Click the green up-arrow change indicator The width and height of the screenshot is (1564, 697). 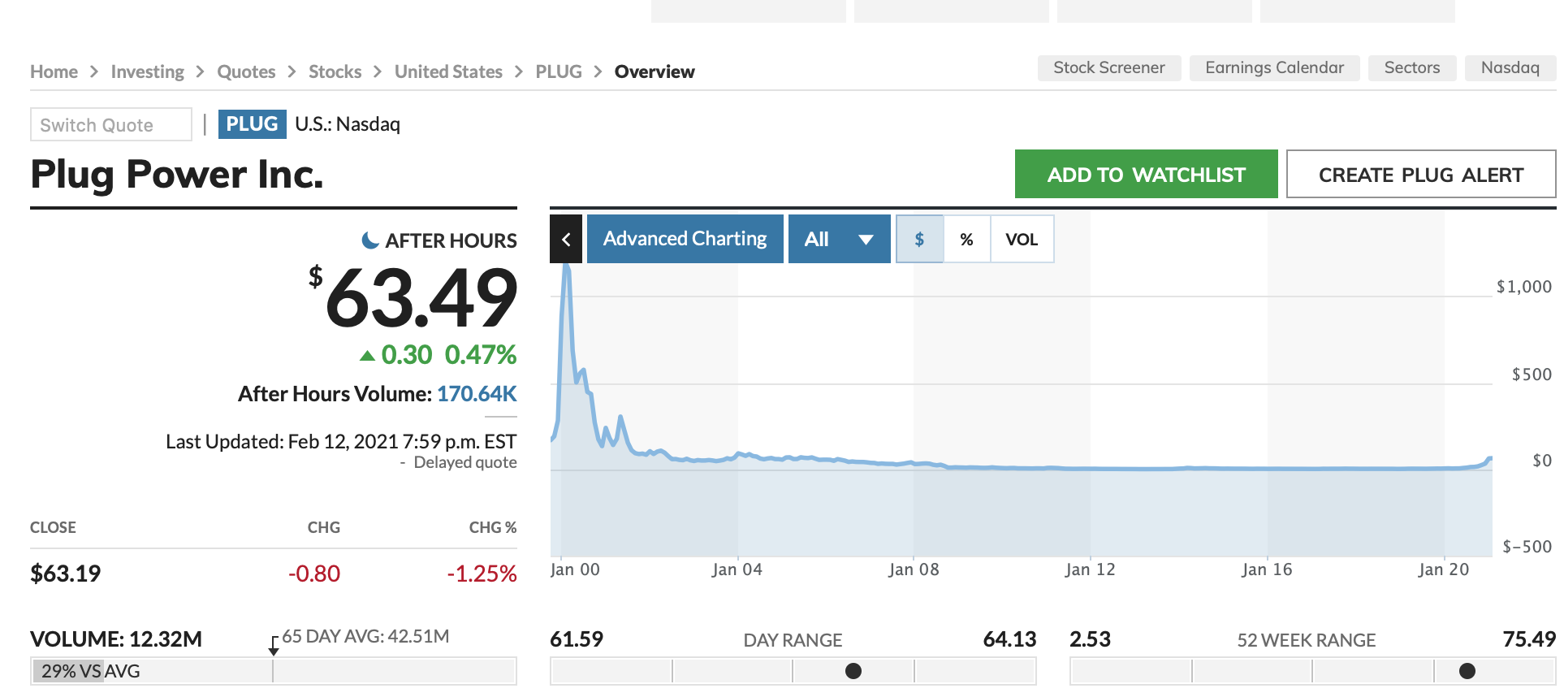[x=368, y=355]
